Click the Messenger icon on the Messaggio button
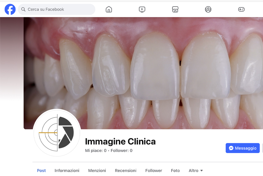 [x=231, y=148]
